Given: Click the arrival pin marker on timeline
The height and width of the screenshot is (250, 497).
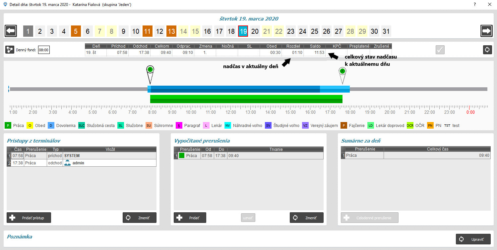Looking at the screenshot, I should click(x=150, y=69).
